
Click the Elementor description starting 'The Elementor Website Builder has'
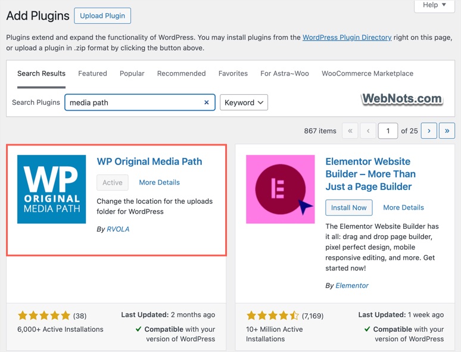382,247
